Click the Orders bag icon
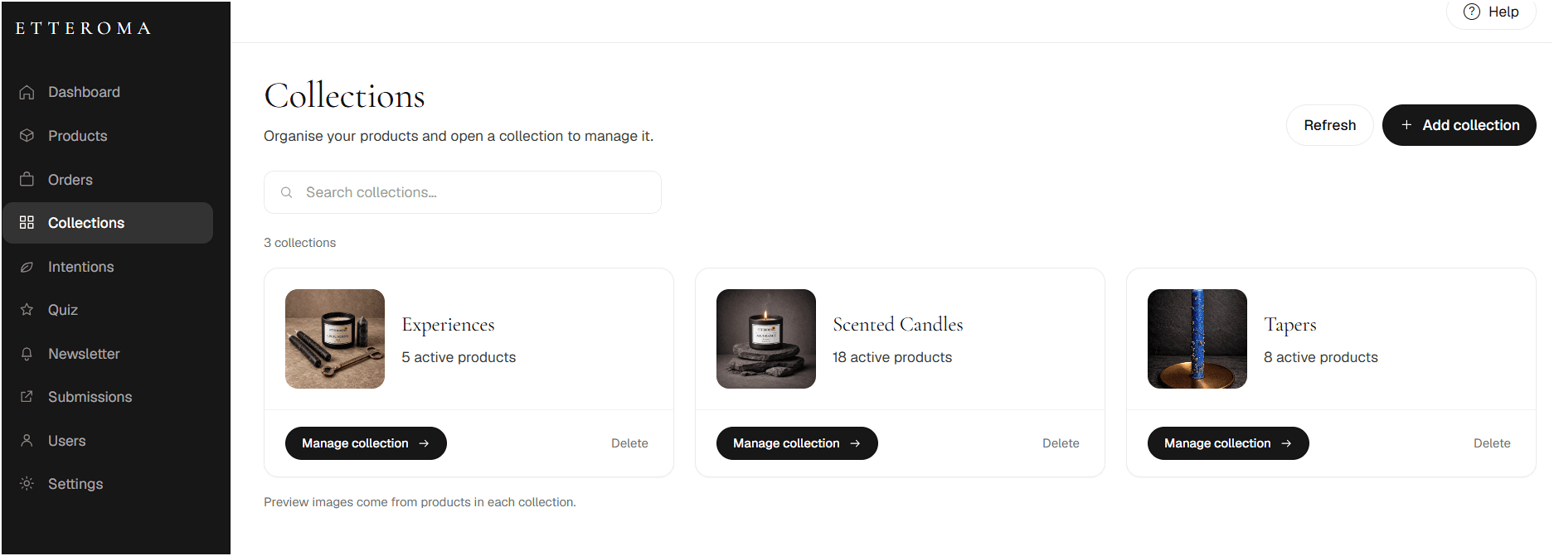The height and width of the screenshot is (556, 1554). 27,180
